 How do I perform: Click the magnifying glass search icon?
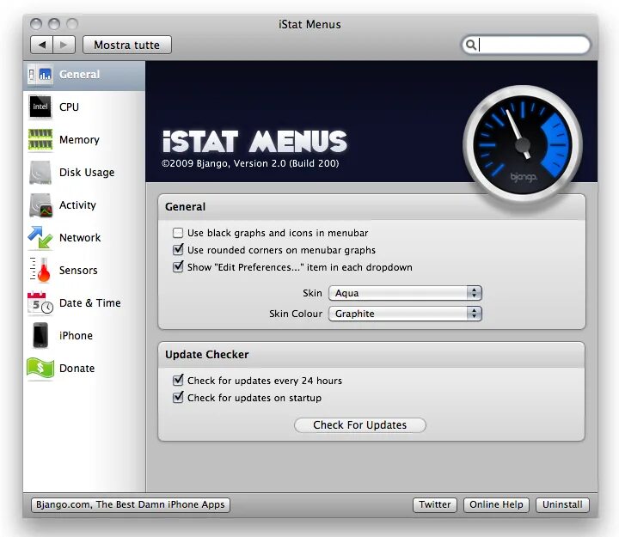[x=470, y=45]
